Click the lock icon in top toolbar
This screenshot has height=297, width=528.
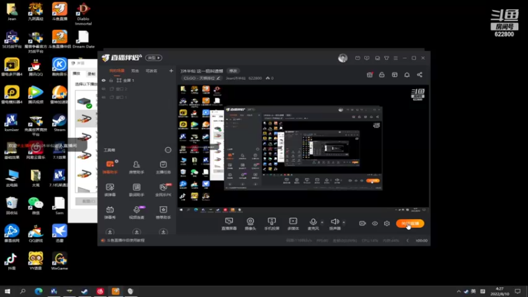(382, 75)
